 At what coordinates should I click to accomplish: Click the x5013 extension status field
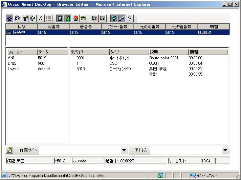63,161
